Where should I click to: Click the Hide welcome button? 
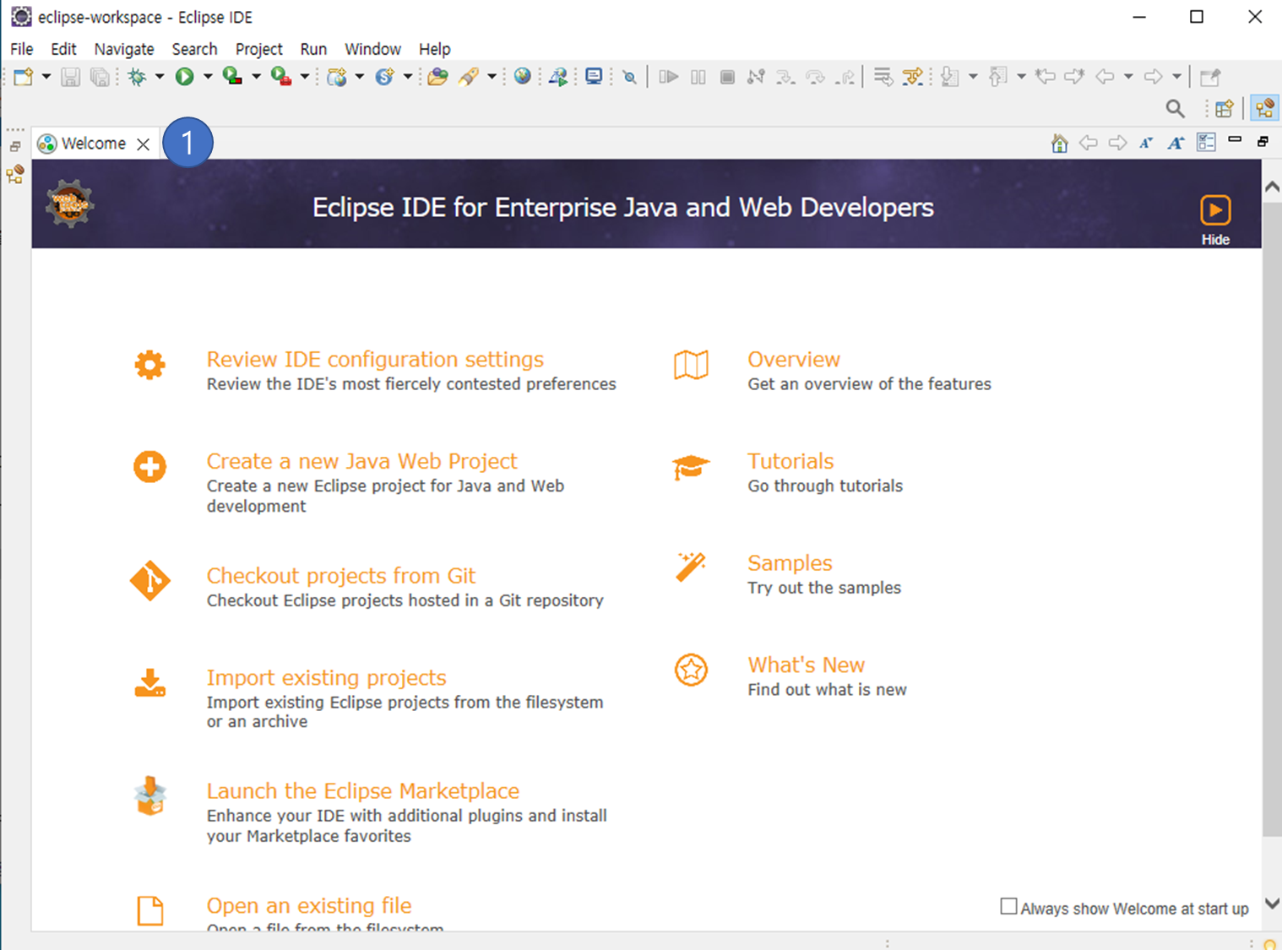(x=1215, y=220)
